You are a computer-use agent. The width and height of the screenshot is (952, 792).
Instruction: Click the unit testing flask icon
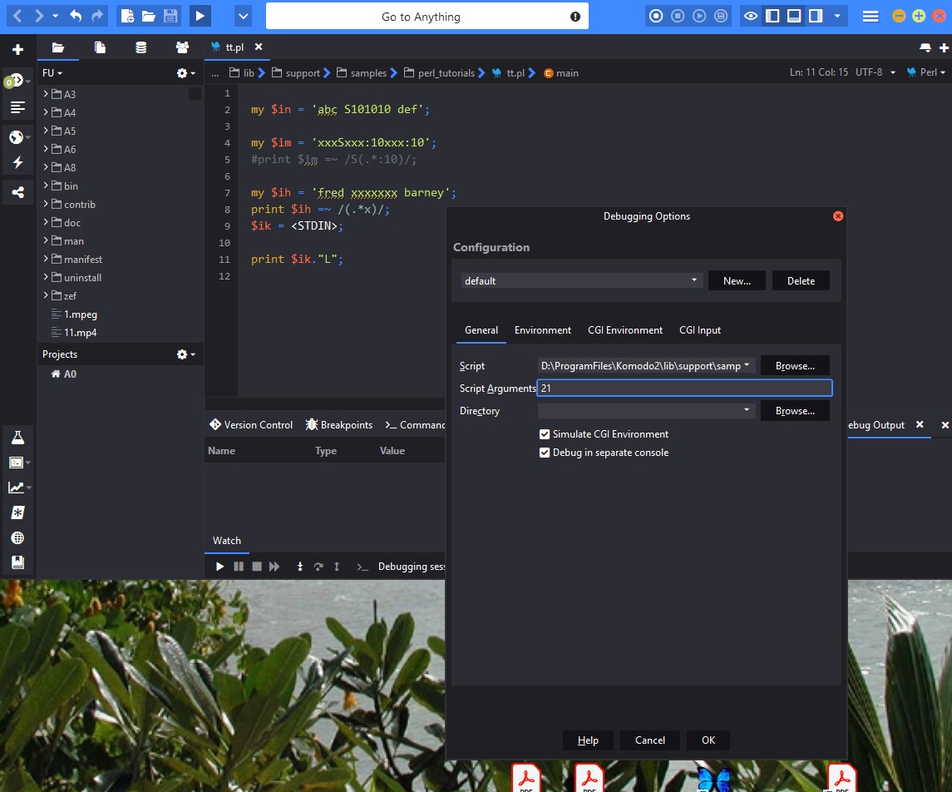[17, 437]
